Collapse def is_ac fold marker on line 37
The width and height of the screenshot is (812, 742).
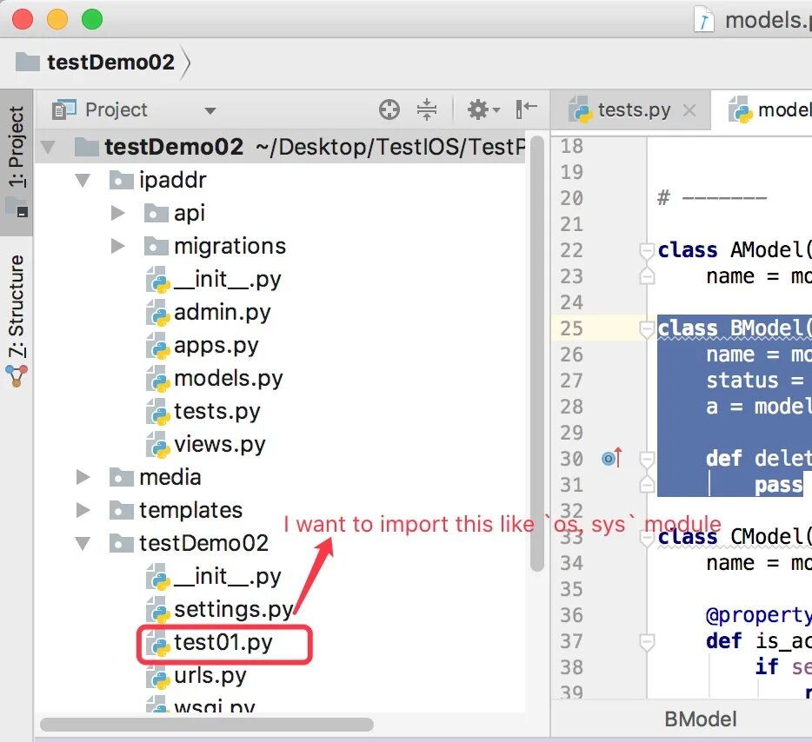point(647,641)
